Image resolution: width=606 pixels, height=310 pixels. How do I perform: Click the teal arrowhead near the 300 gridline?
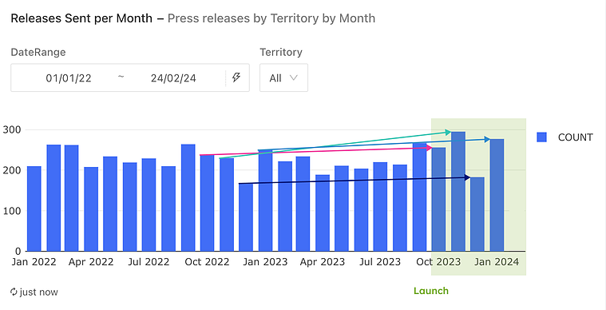[x=448, y=133]
